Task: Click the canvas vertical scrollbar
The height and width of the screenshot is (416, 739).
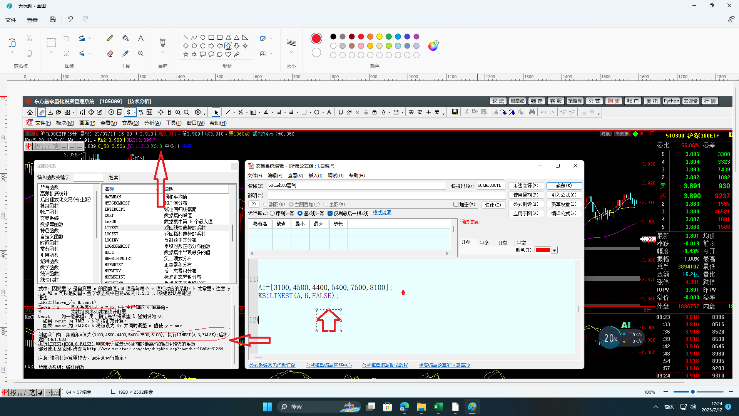Action: coord(736,129)
